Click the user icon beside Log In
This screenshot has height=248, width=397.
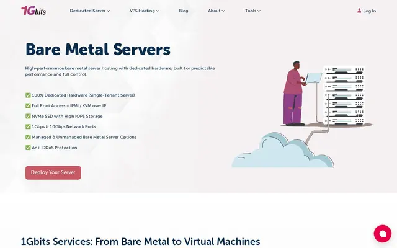pos(359,11)
